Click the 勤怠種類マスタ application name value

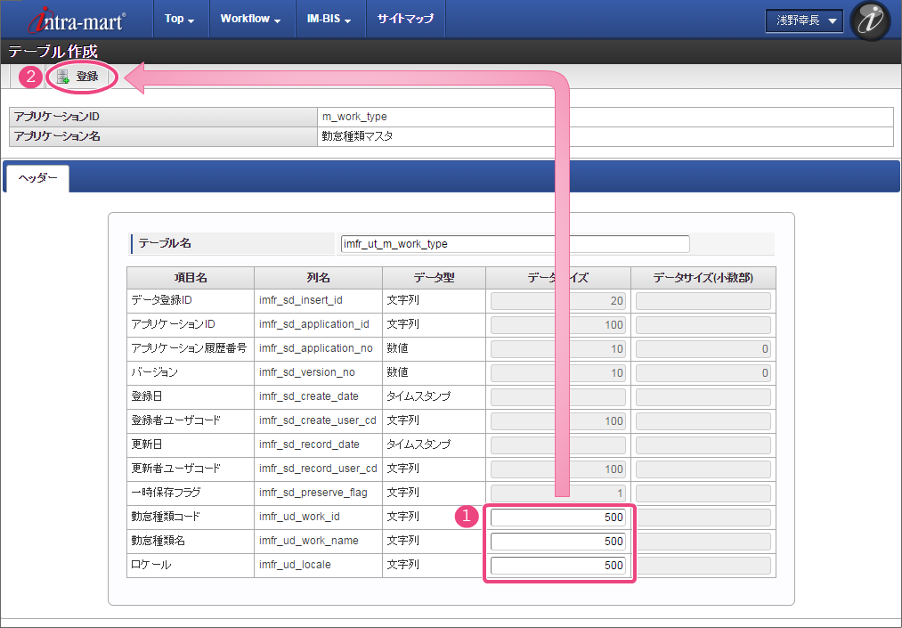357,136
